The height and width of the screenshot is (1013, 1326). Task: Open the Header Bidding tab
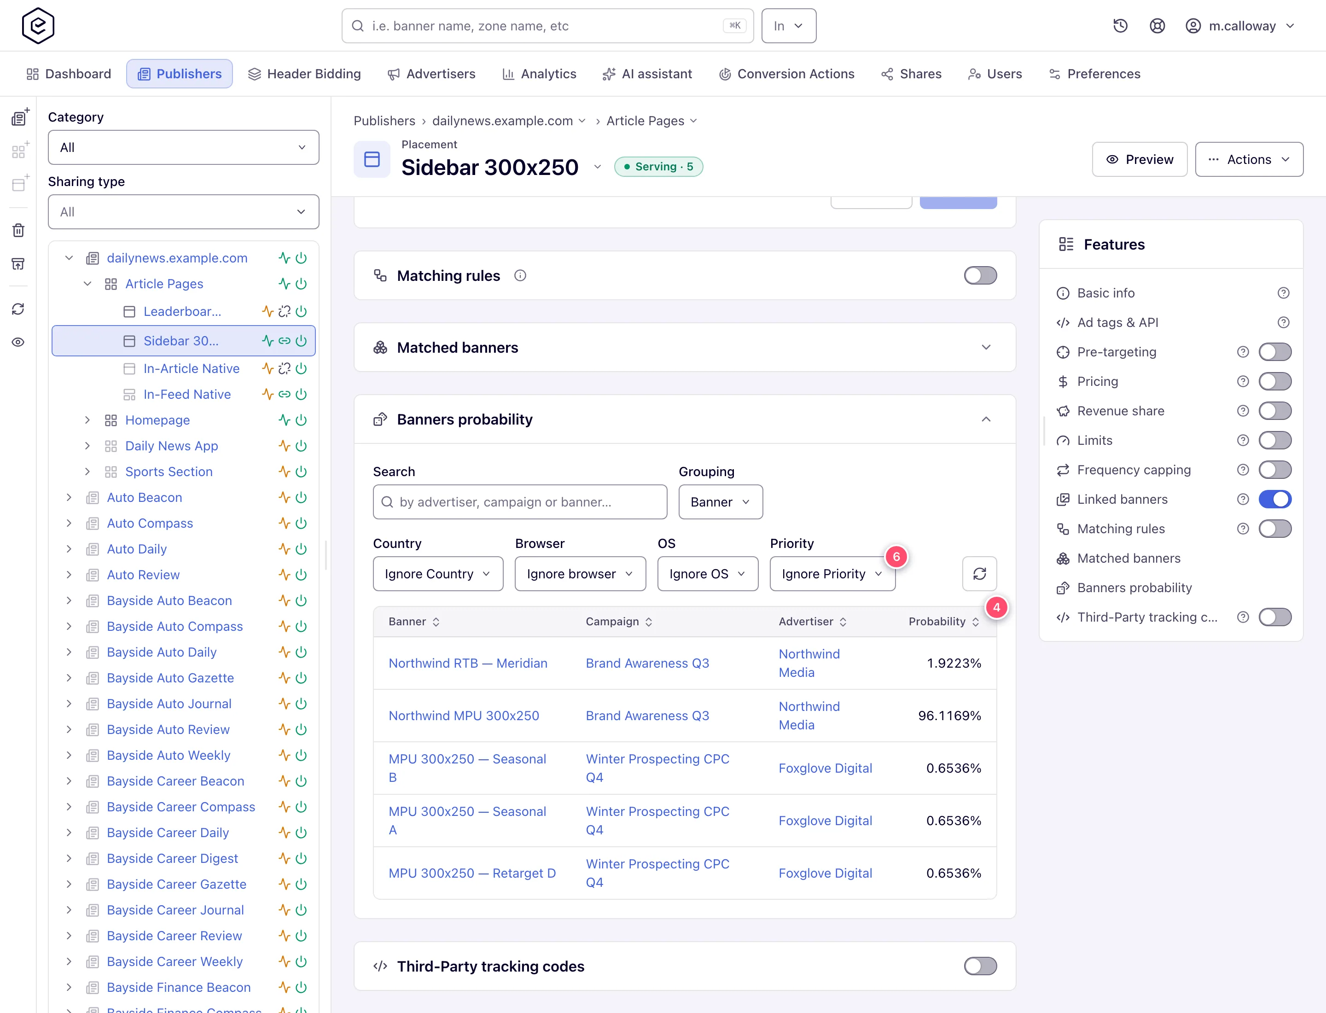(304, 74)
